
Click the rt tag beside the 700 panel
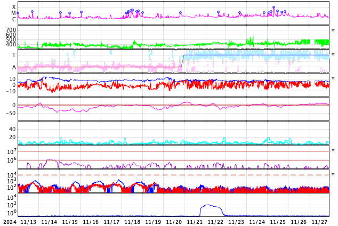tap(333, 30)
